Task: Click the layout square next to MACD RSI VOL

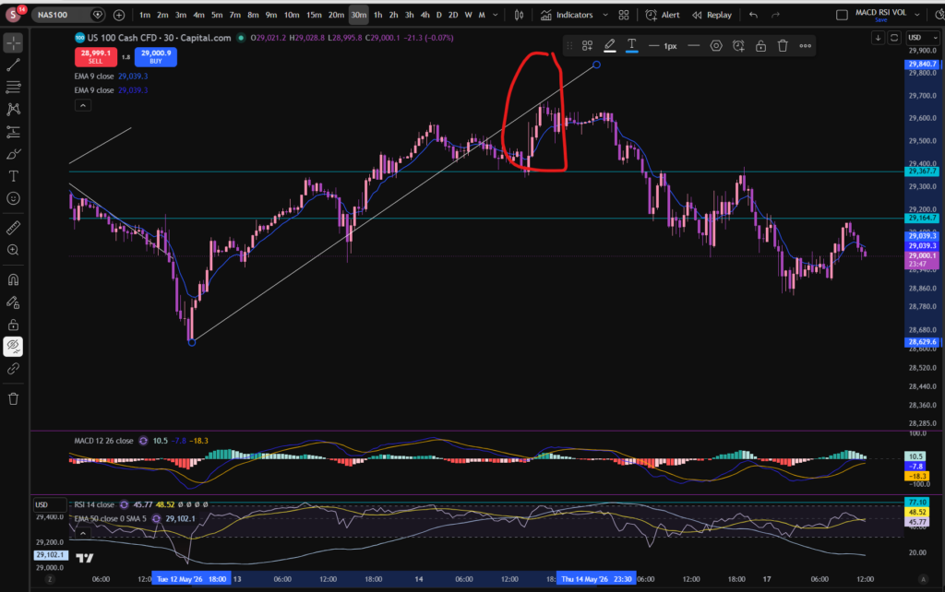Action: 842,15
